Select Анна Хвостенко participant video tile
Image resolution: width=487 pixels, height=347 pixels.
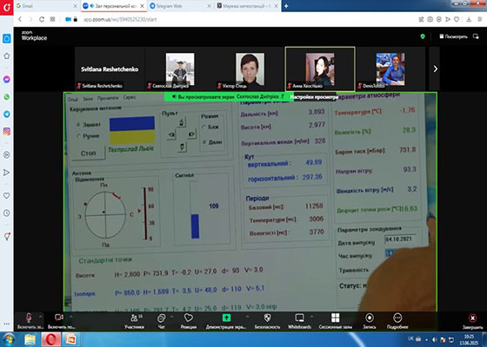click(x=320, y=69)
